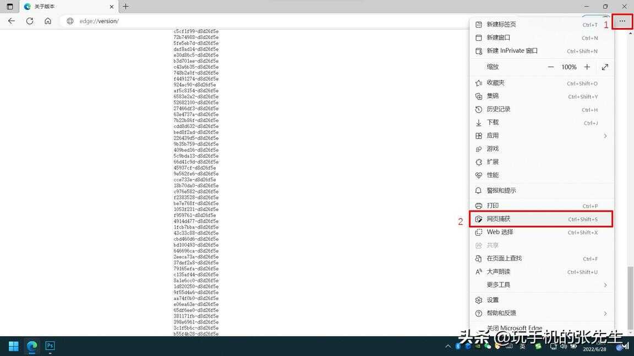Viewport: 634px width, 356px height.
Task: Expand the 应用 submenu arrow
Action: 605,136
